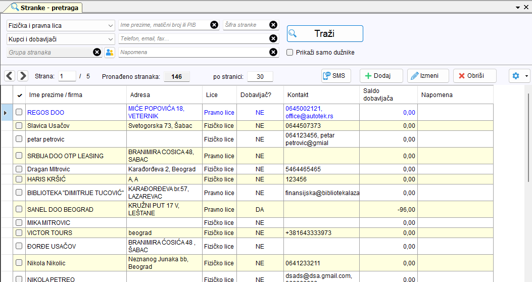Open the Fizička i pravna lica dropdown
Screen dimensions: 532x282
(61, 25)
